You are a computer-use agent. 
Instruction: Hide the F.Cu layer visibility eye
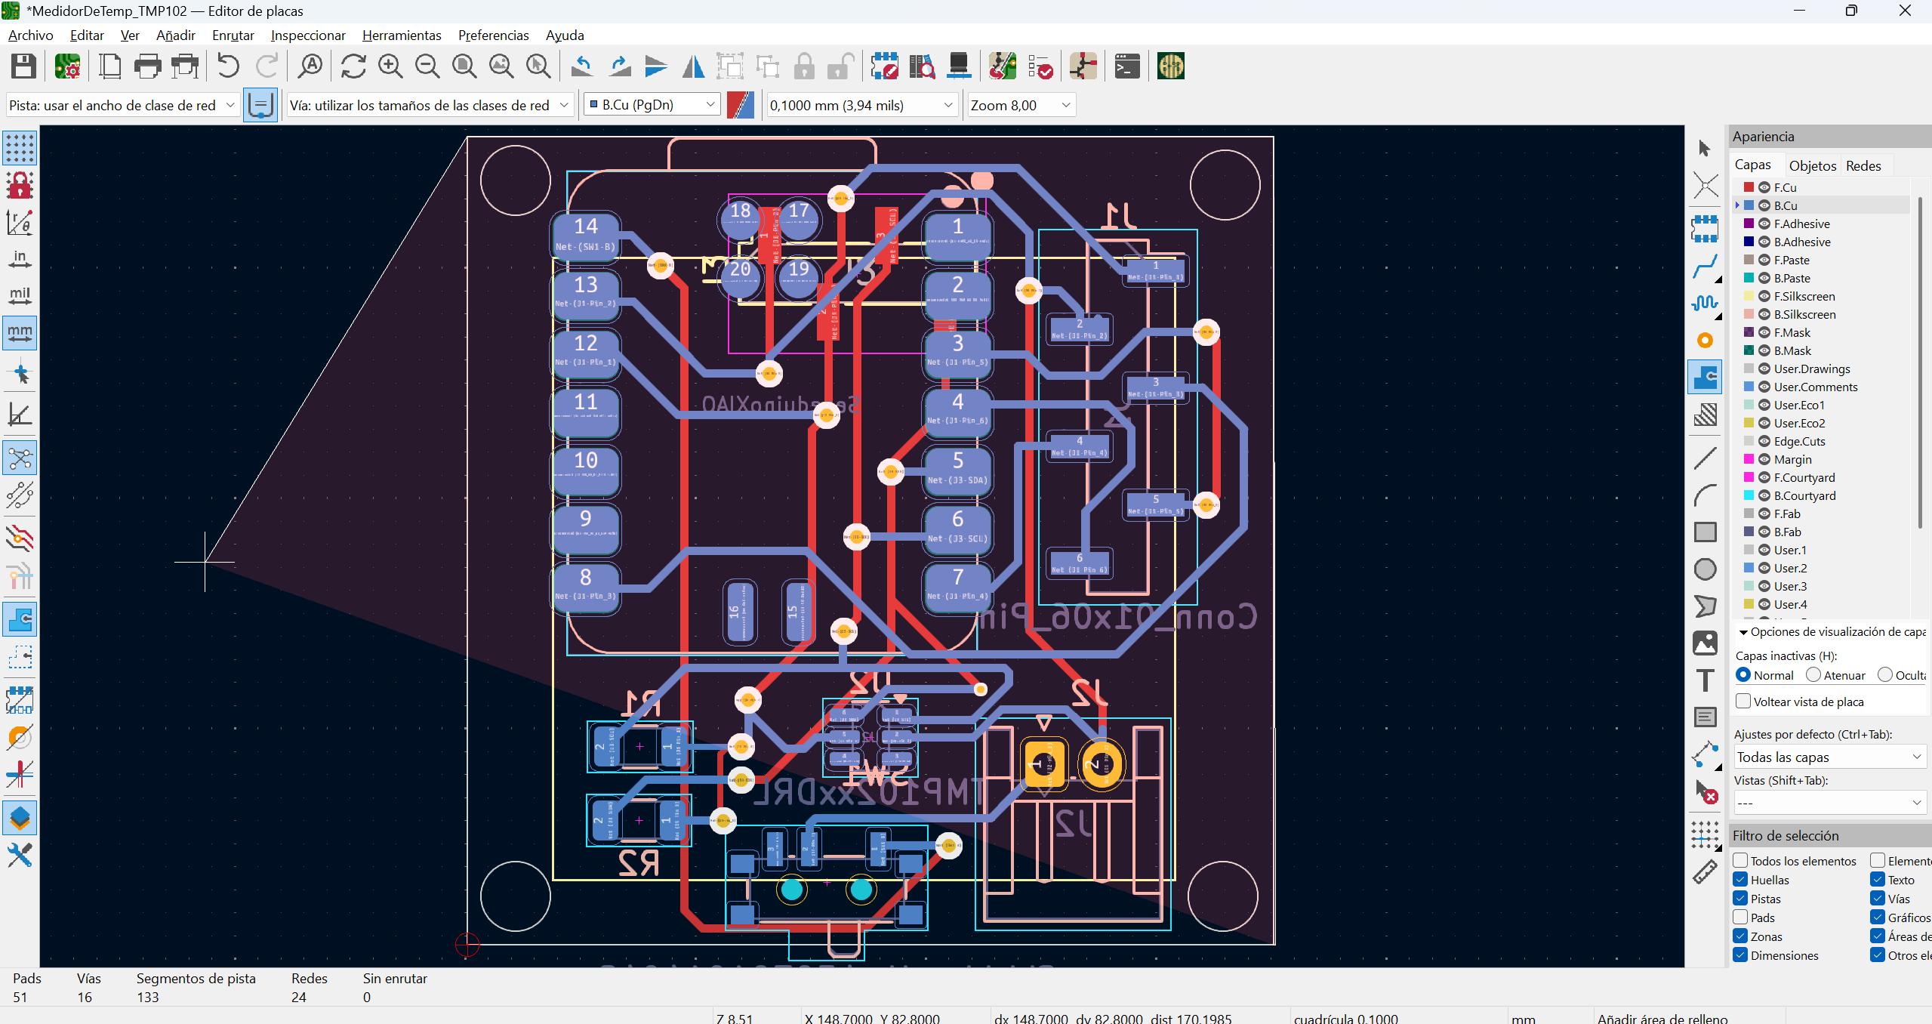[x=1764, y=187]
